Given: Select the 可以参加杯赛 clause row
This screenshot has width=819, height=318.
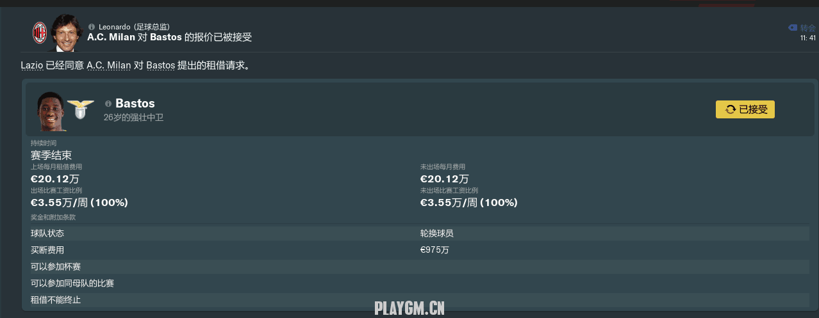Looking at the screenshot, I should pos(420,267).
